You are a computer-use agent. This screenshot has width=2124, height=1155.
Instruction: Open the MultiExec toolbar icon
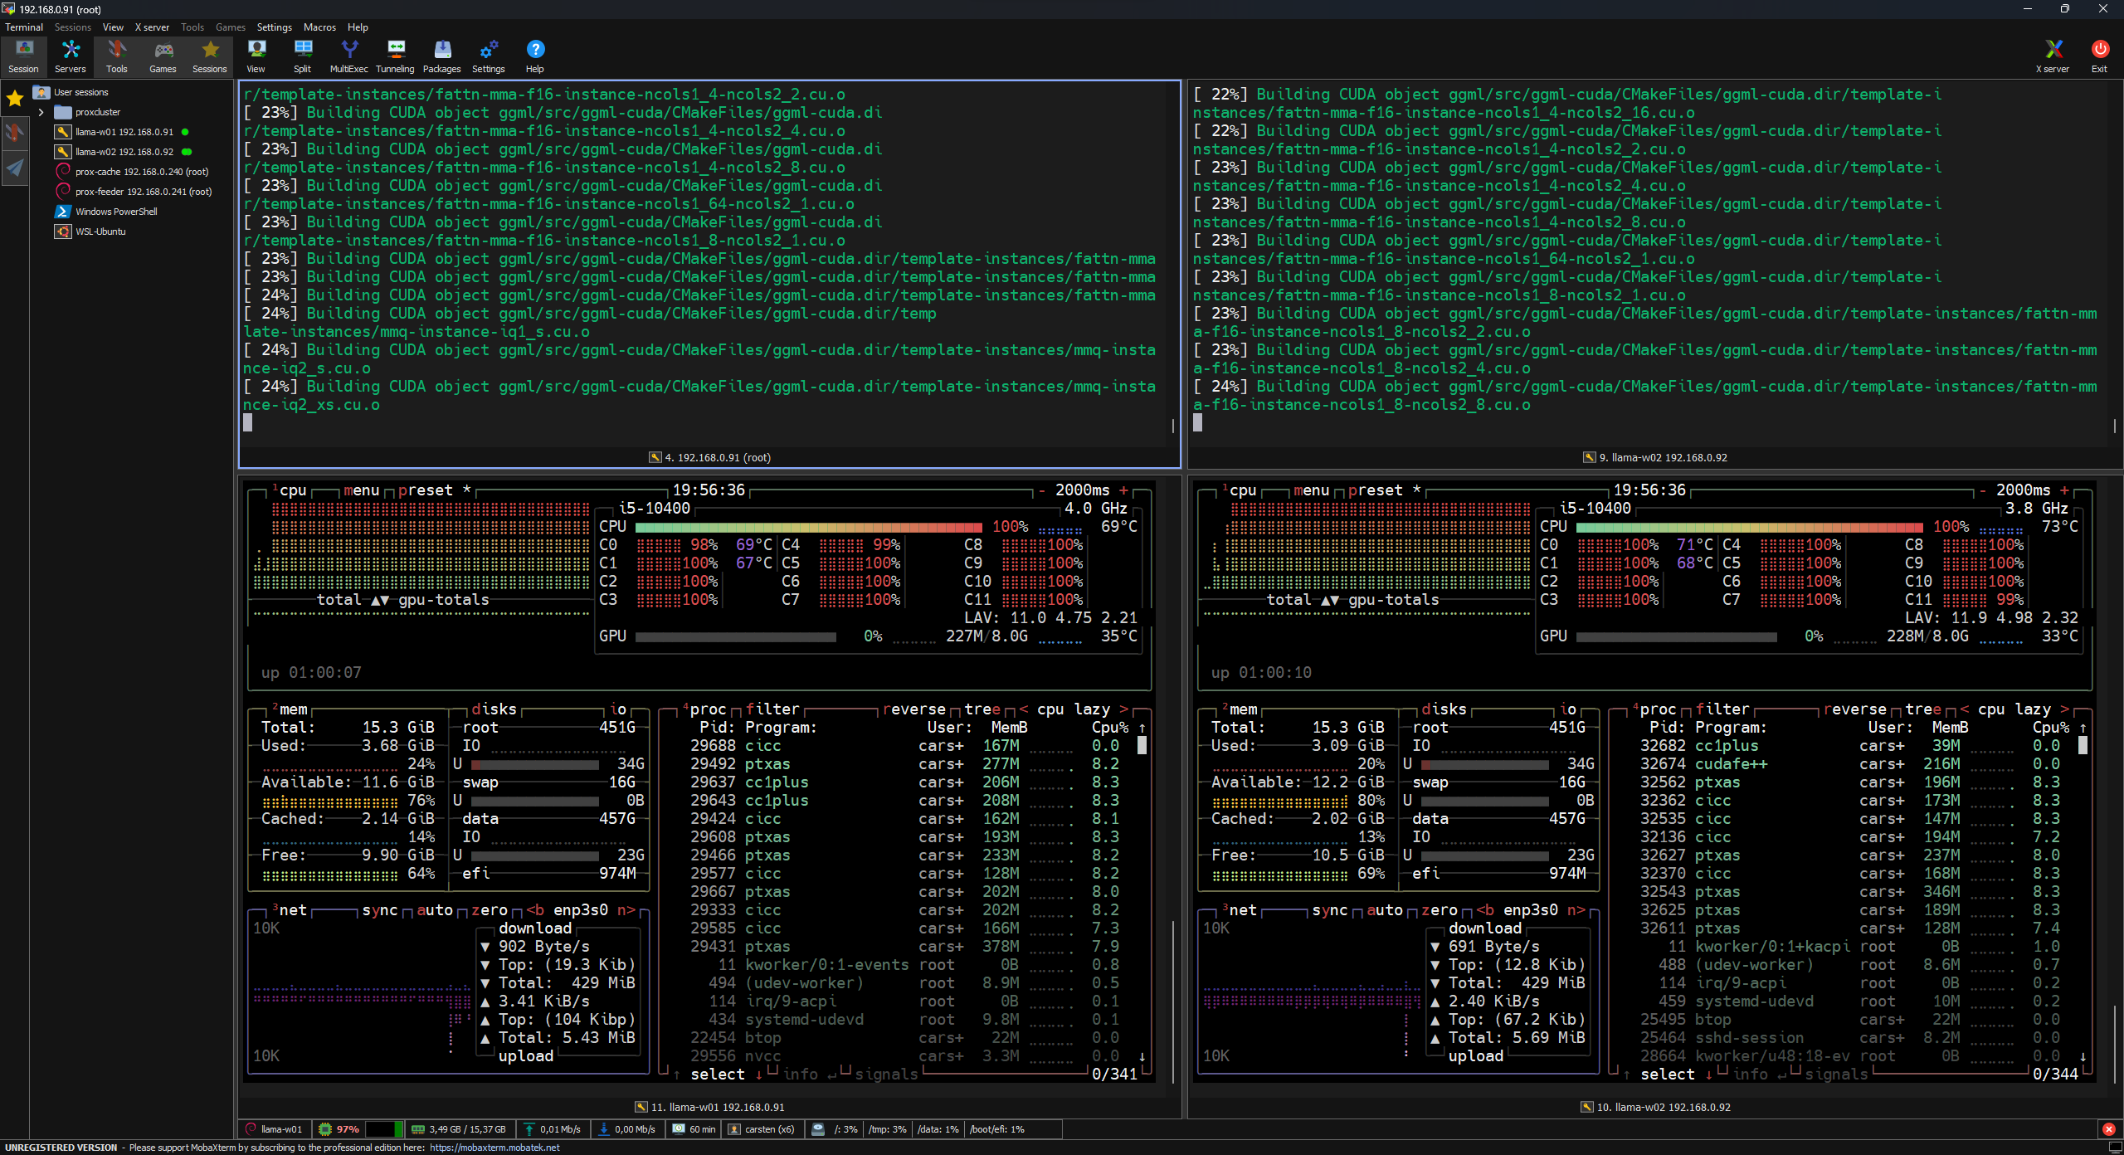(x=349, y=56)
